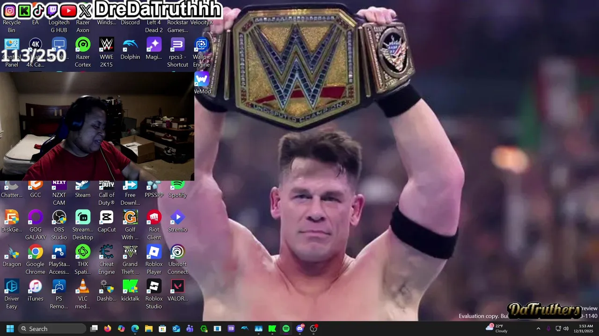Switch to Kick app on the taskbar
Image resolution: width=599 pixels, height=336 pixels.
[272, 329]
